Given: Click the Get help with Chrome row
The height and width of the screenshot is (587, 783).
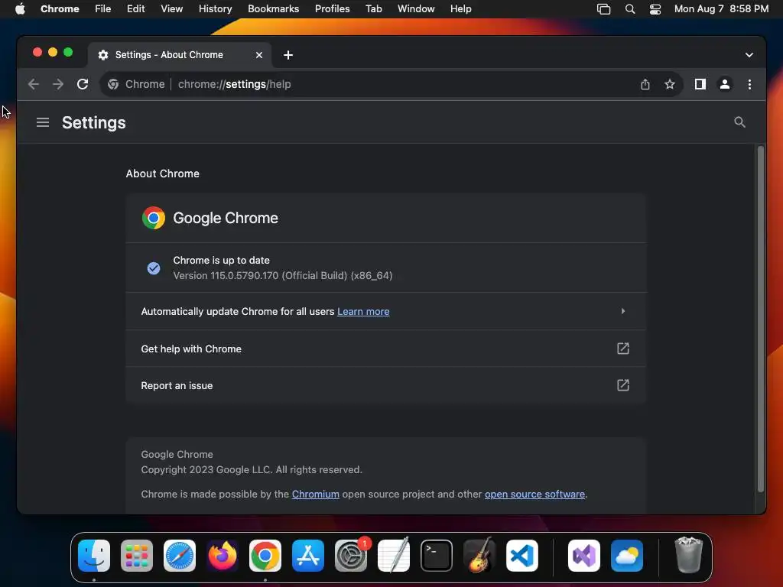Looking at the screenshot, I should click(386, 349).
